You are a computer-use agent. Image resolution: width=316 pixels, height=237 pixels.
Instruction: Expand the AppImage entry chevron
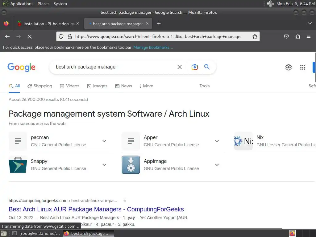pyautogui.click(x=217, y=165)
